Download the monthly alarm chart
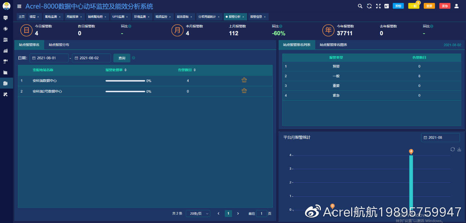Image resolution: width=466 pixels, height=223 pixels. coord(459,149)
